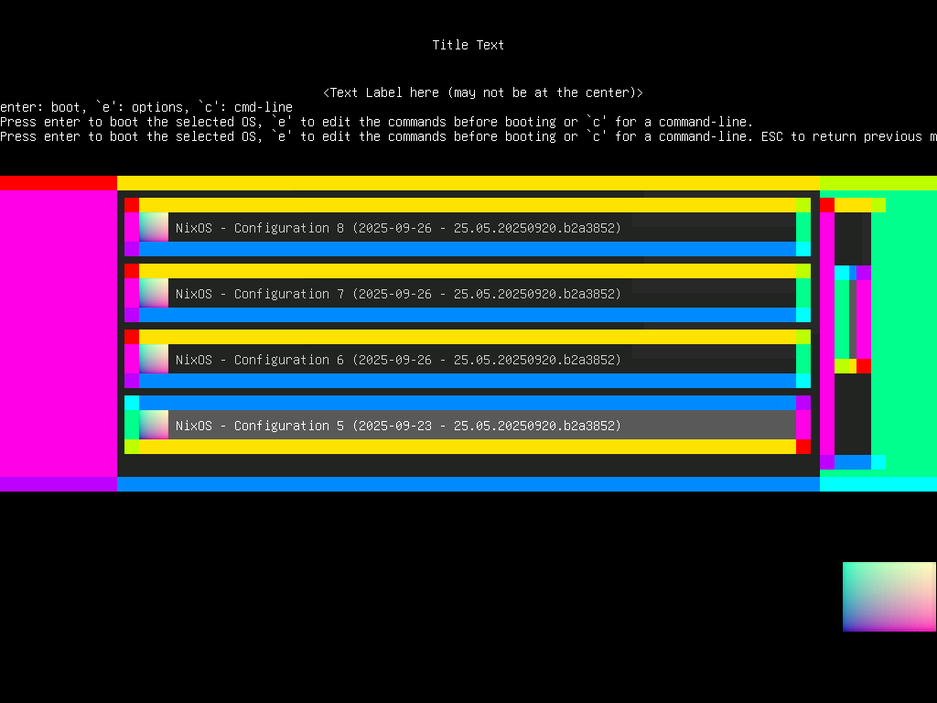Click the "<Text Label here" centered label
The width and height of the screenshot is (937, 703).
point(483,92)
